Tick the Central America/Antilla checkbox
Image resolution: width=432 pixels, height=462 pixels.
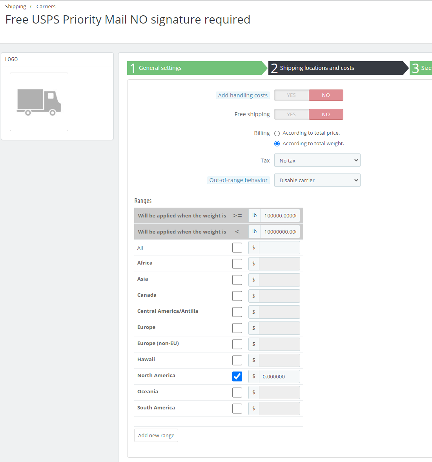click(237, 312)
